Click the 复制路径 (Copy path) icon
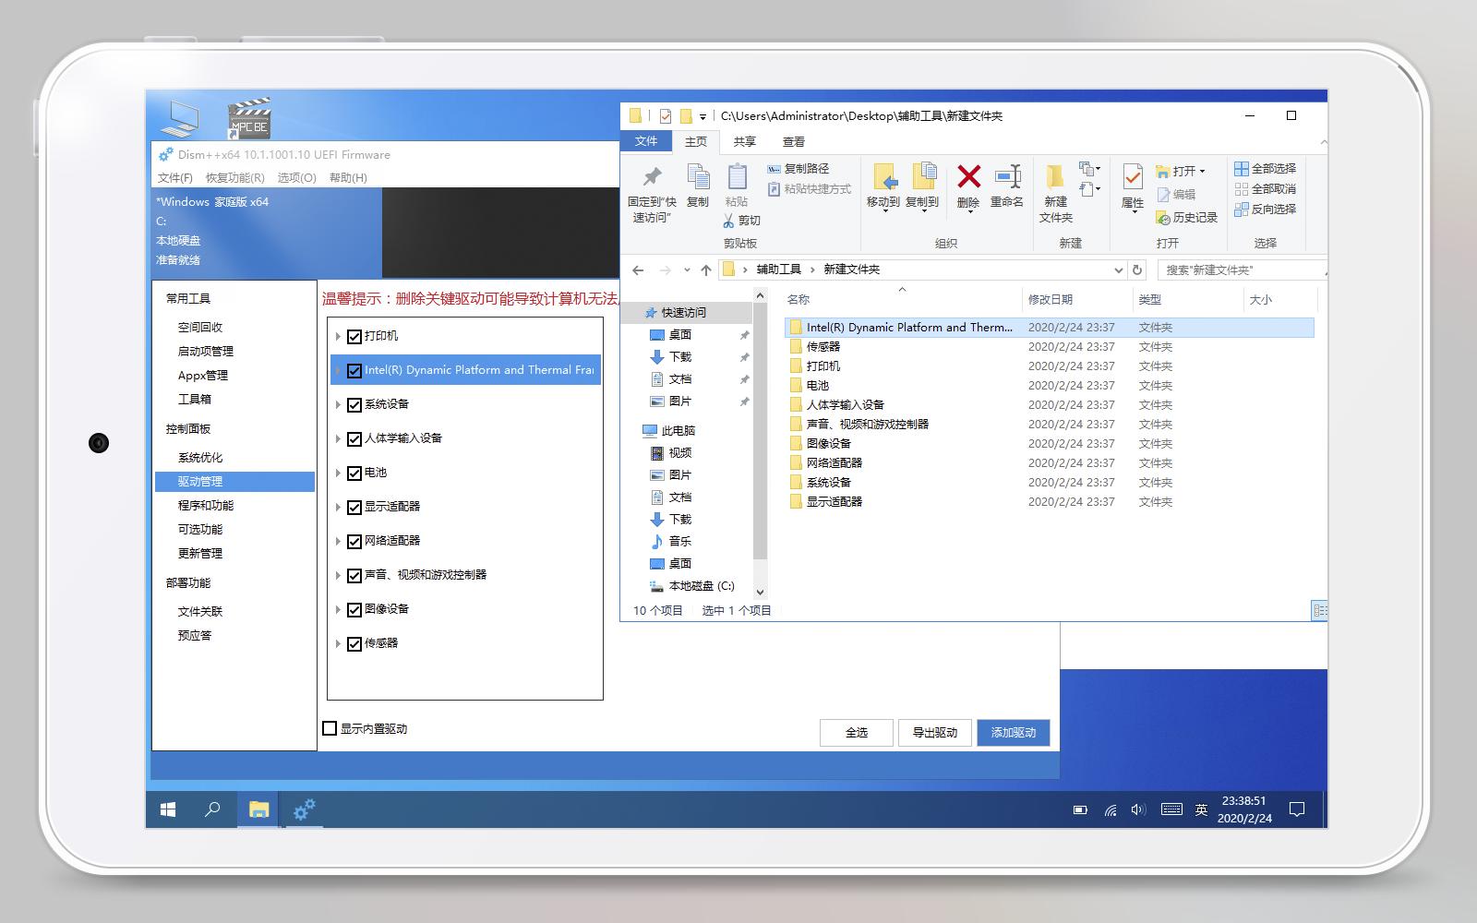 click(x=799, y=169)
